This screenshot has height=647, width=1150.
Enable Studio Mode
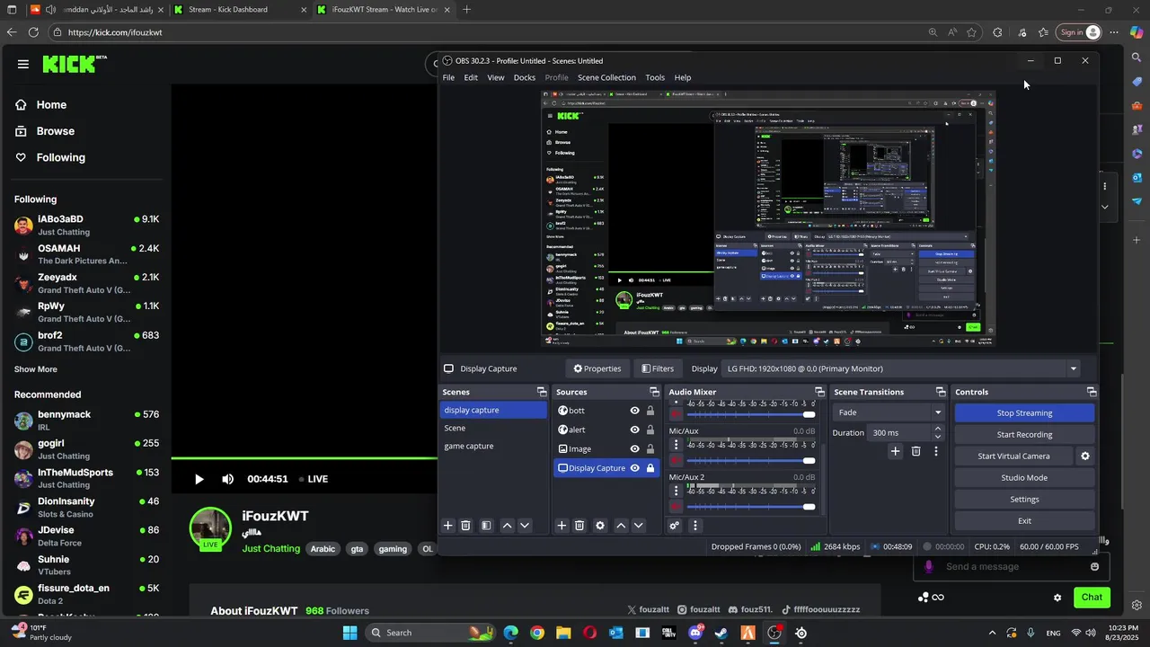[x=1024, y=478]
